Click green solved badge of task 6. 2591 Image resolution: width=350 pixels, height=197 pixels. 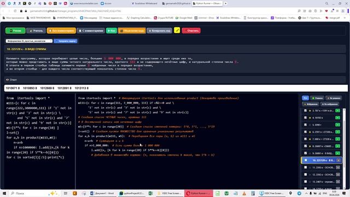338,132
